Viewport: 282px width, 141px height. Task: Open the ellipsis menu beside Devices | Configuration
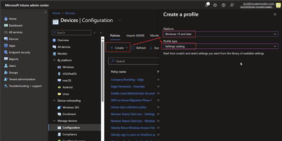click(x=119, y=20)
